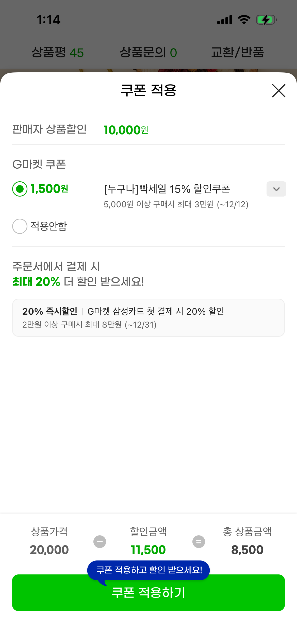Tap the equals icon before 총 상품금액
The height and width of the screenshot is (643, 297).
[x=199, y=542]
